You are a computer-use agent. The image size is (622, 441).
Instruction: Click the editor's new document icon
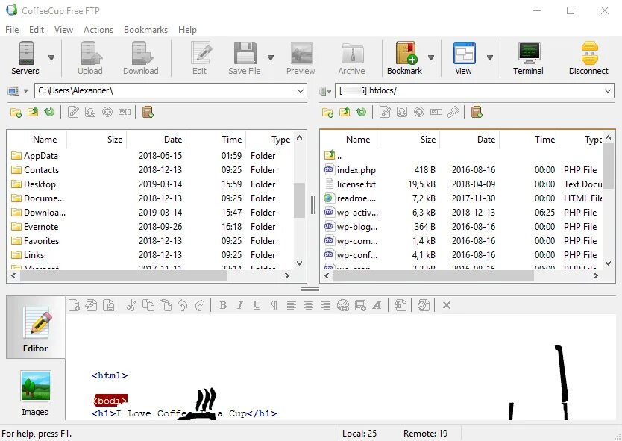pos(74,305)
